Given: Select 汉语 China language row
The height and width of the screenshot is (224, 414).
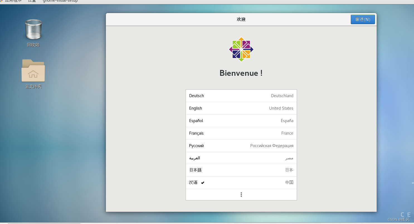Looking at the screenshot, I should point(241,183).
